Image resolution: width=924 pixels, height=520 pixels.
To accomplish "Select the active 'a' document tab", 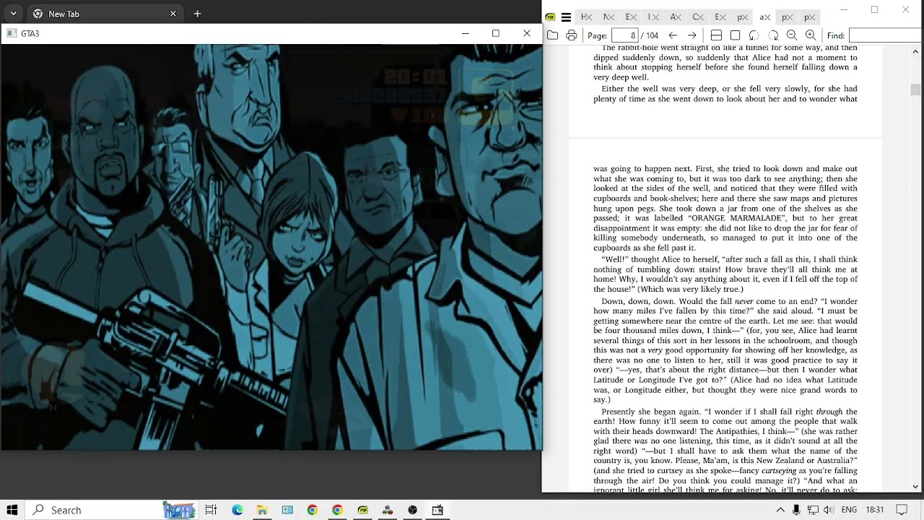I will 764,17.
